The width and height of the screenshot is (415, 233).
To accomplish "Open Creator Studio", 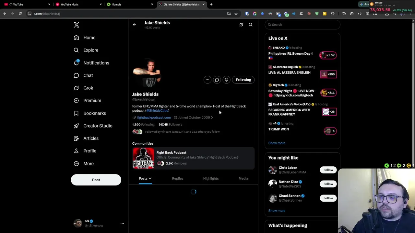I will (93, 126).
